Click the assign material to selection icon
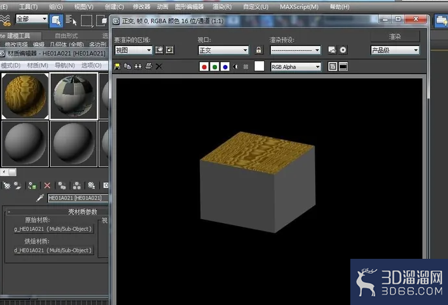The width and height of the screenshot is (448, 305). (x=33, y=186)
